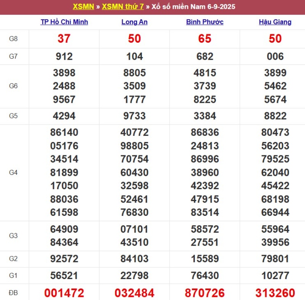Viewport: 305px width, 300px height.
Task: Select special prize number 032484
Action: pos(134,293)
